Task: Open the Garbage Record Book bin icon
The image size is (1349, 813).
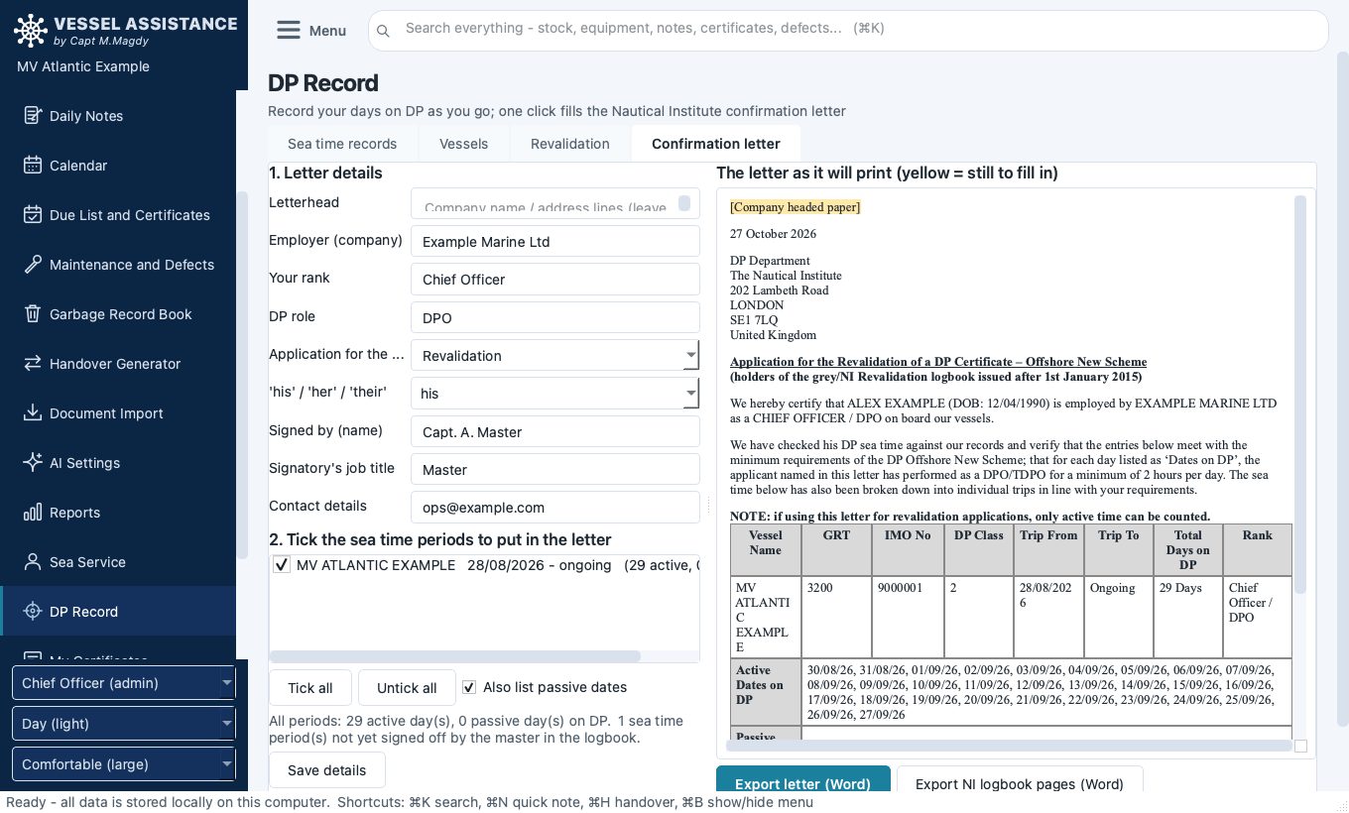Action: pyautogui.click(x=33, y=313)
